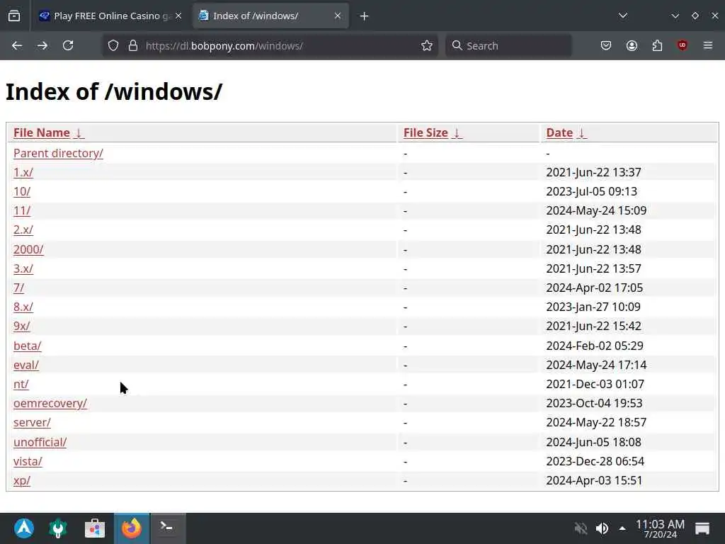Click date 2024-Jun-05 18:08 of unofficial/
725x544 pixels.
[x=593, y=442]
